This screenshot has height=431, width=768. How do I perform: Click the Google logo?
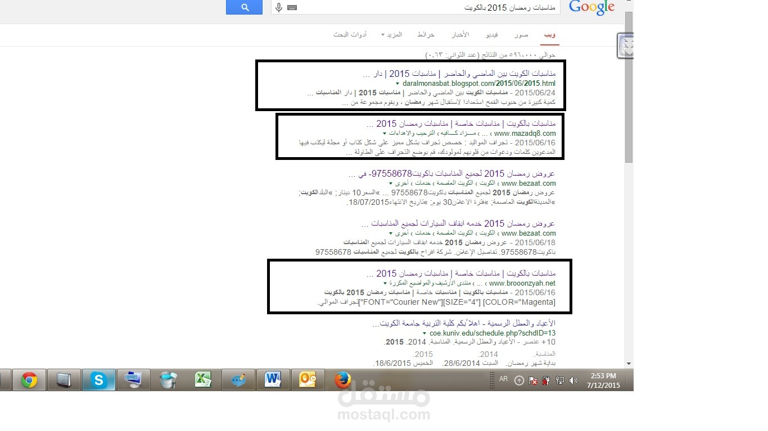point(591,8)
